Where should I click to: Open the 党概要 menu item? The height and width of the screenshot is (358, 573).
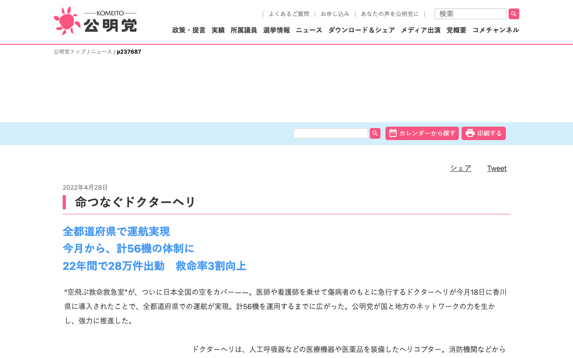457,30
